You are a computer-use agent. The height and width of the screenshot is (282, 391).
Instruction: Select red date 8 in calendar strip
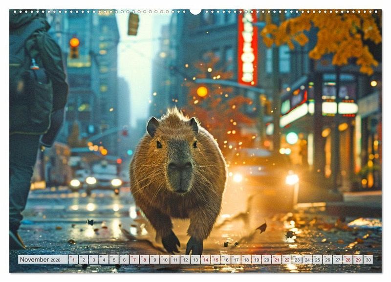point(145,260)
